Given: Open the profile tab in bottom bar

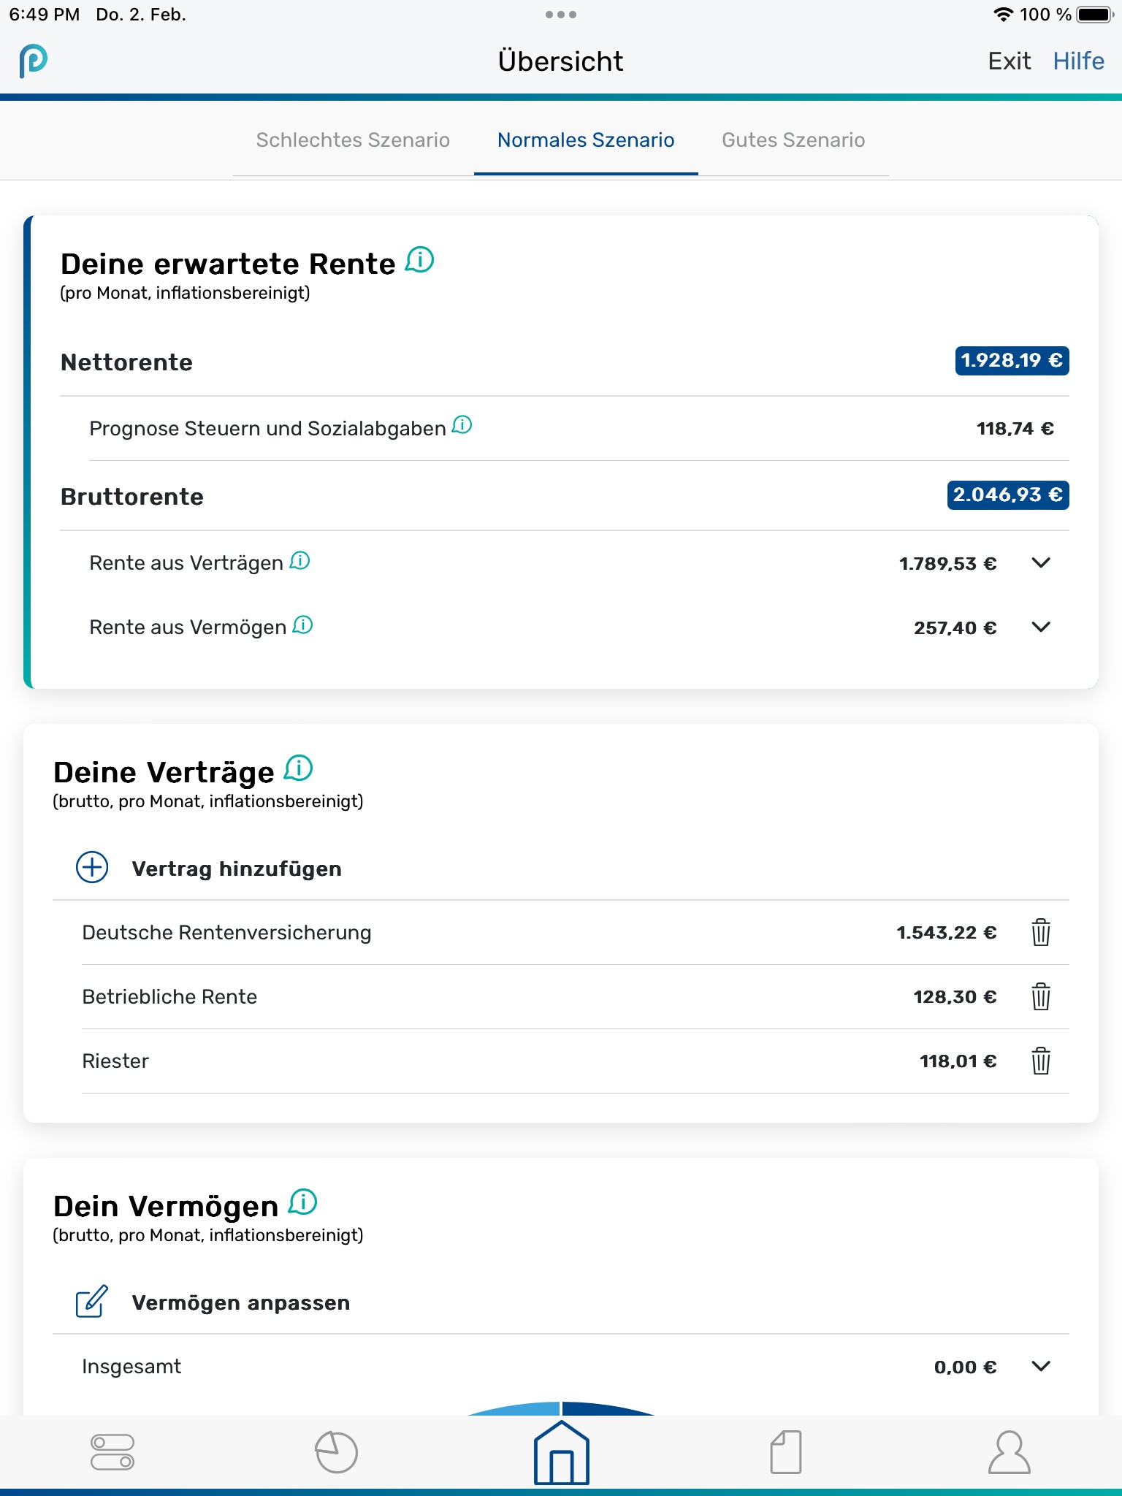Looking at the screenshot, I should (x=1010, y=1452).
